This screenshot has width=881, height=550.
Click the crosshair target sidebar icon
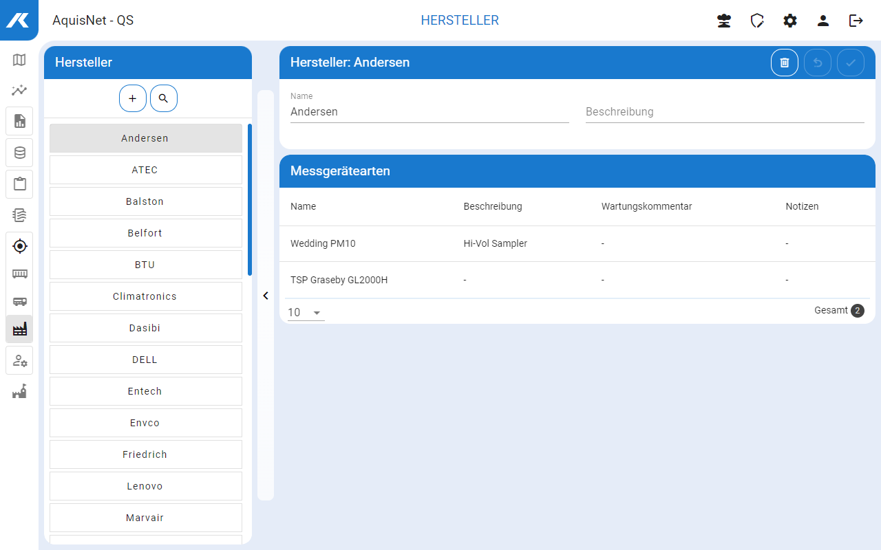pos(19,245)
